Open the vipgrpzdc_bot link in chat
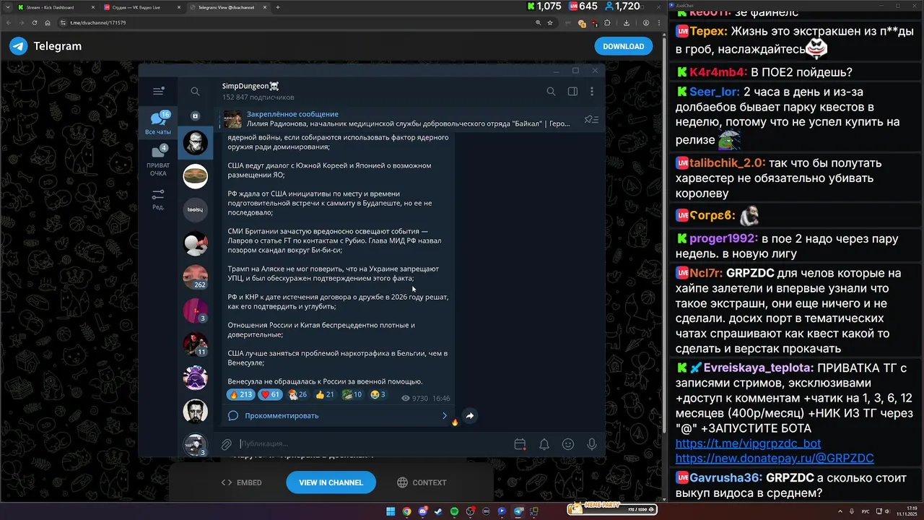 pos(748,443)
